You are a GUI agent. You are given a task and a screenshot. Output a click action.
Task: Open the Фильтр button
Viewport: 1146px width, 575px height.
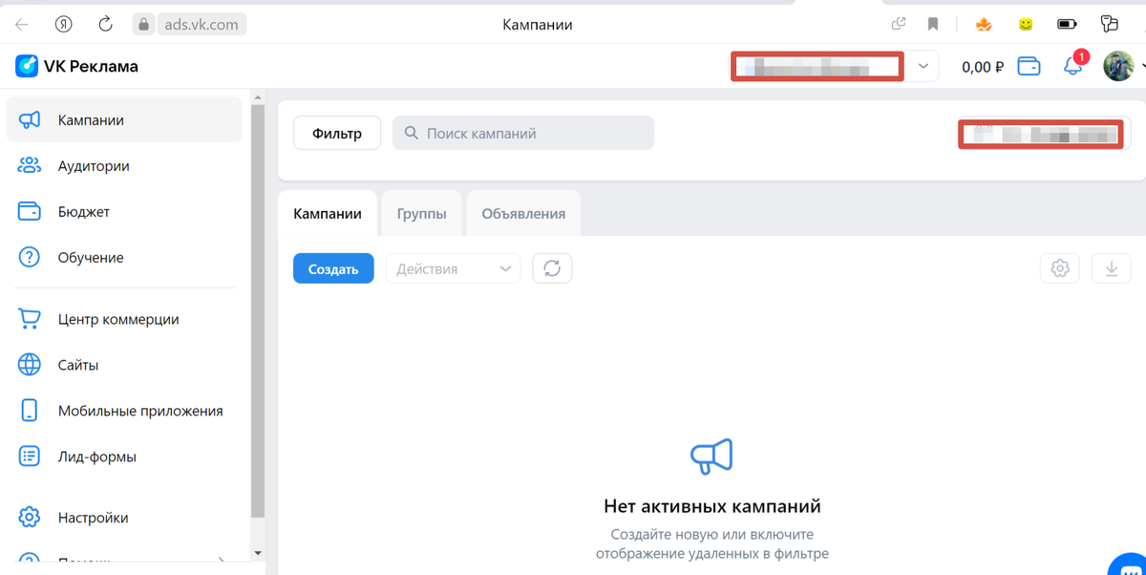click(337, 133)
